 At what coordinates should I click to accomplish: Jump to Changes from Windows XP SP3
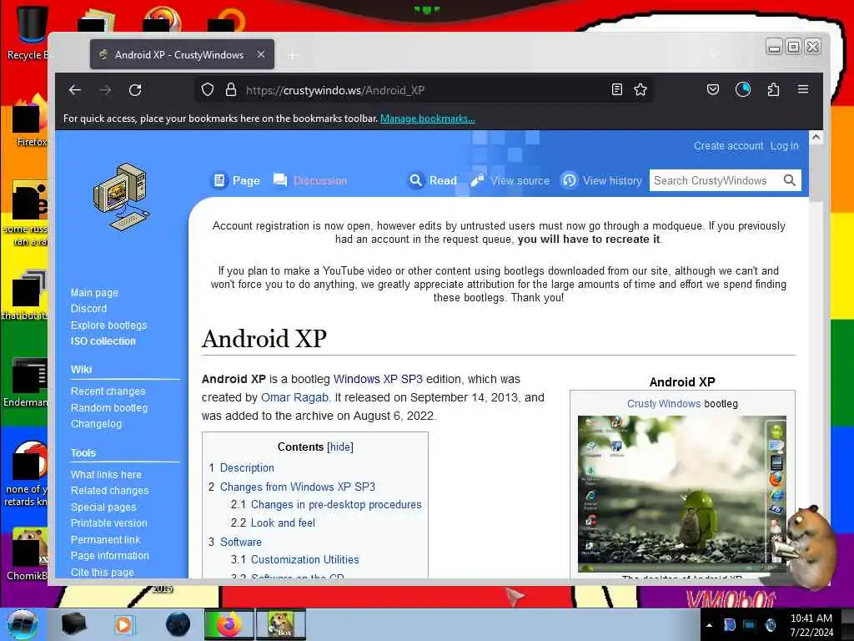(x=298, y=487)
